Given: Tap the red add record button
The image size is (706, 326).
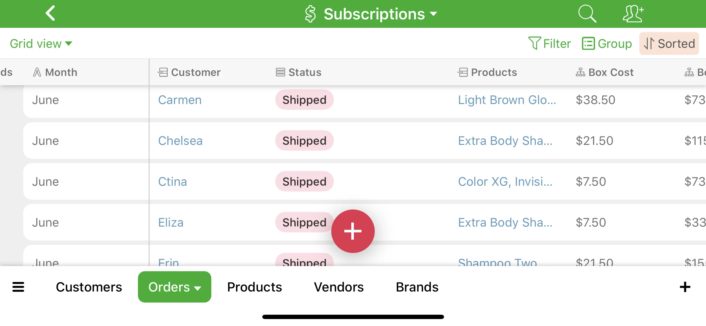Looking at the screenshot, I should click(353, 231).
